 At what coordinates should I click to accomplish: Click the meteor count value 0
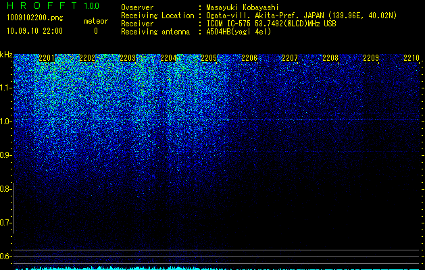[x=96, y=31]
